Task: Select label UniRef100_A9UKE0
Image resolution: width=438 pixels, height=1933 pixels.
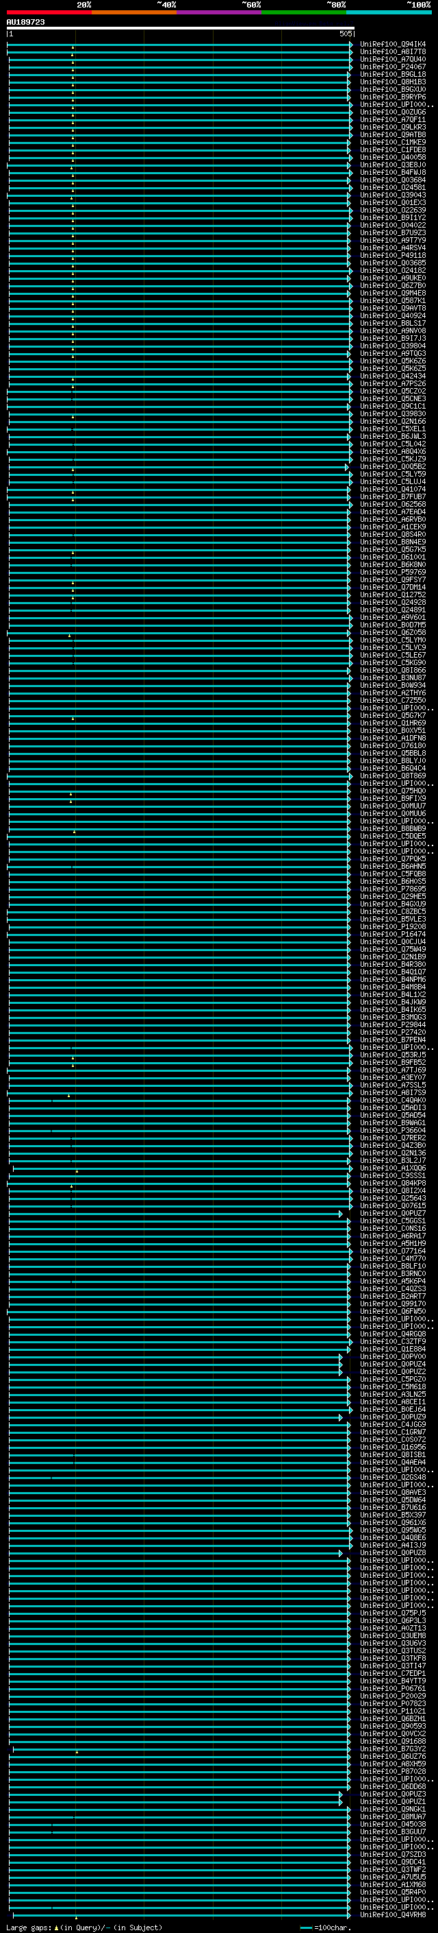Action: (x=392, y=278)
